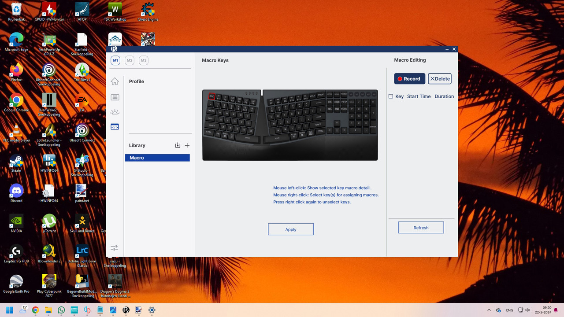Select the Skull and Bones desktop icon
564x317 pixels.
pos(82,224)
